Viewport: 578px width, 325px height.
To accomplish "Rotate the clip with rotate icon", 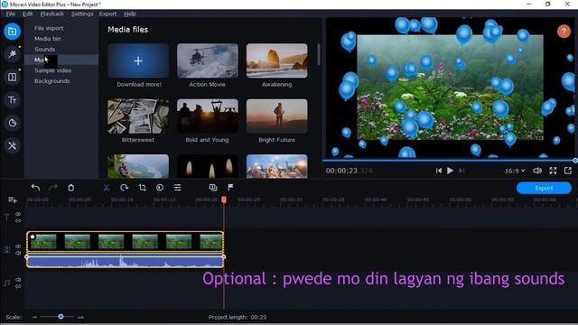I will tap(125, 188).
